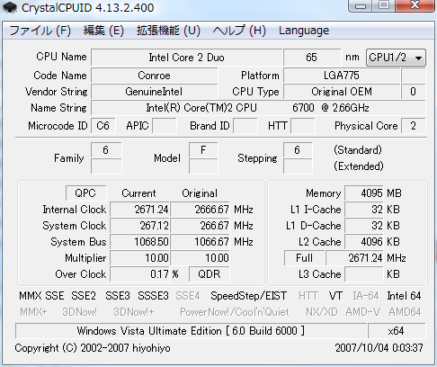Screen dimensions: 437x367
Task: Click the Multiplier current value 10.00
Action: (139, 258)
